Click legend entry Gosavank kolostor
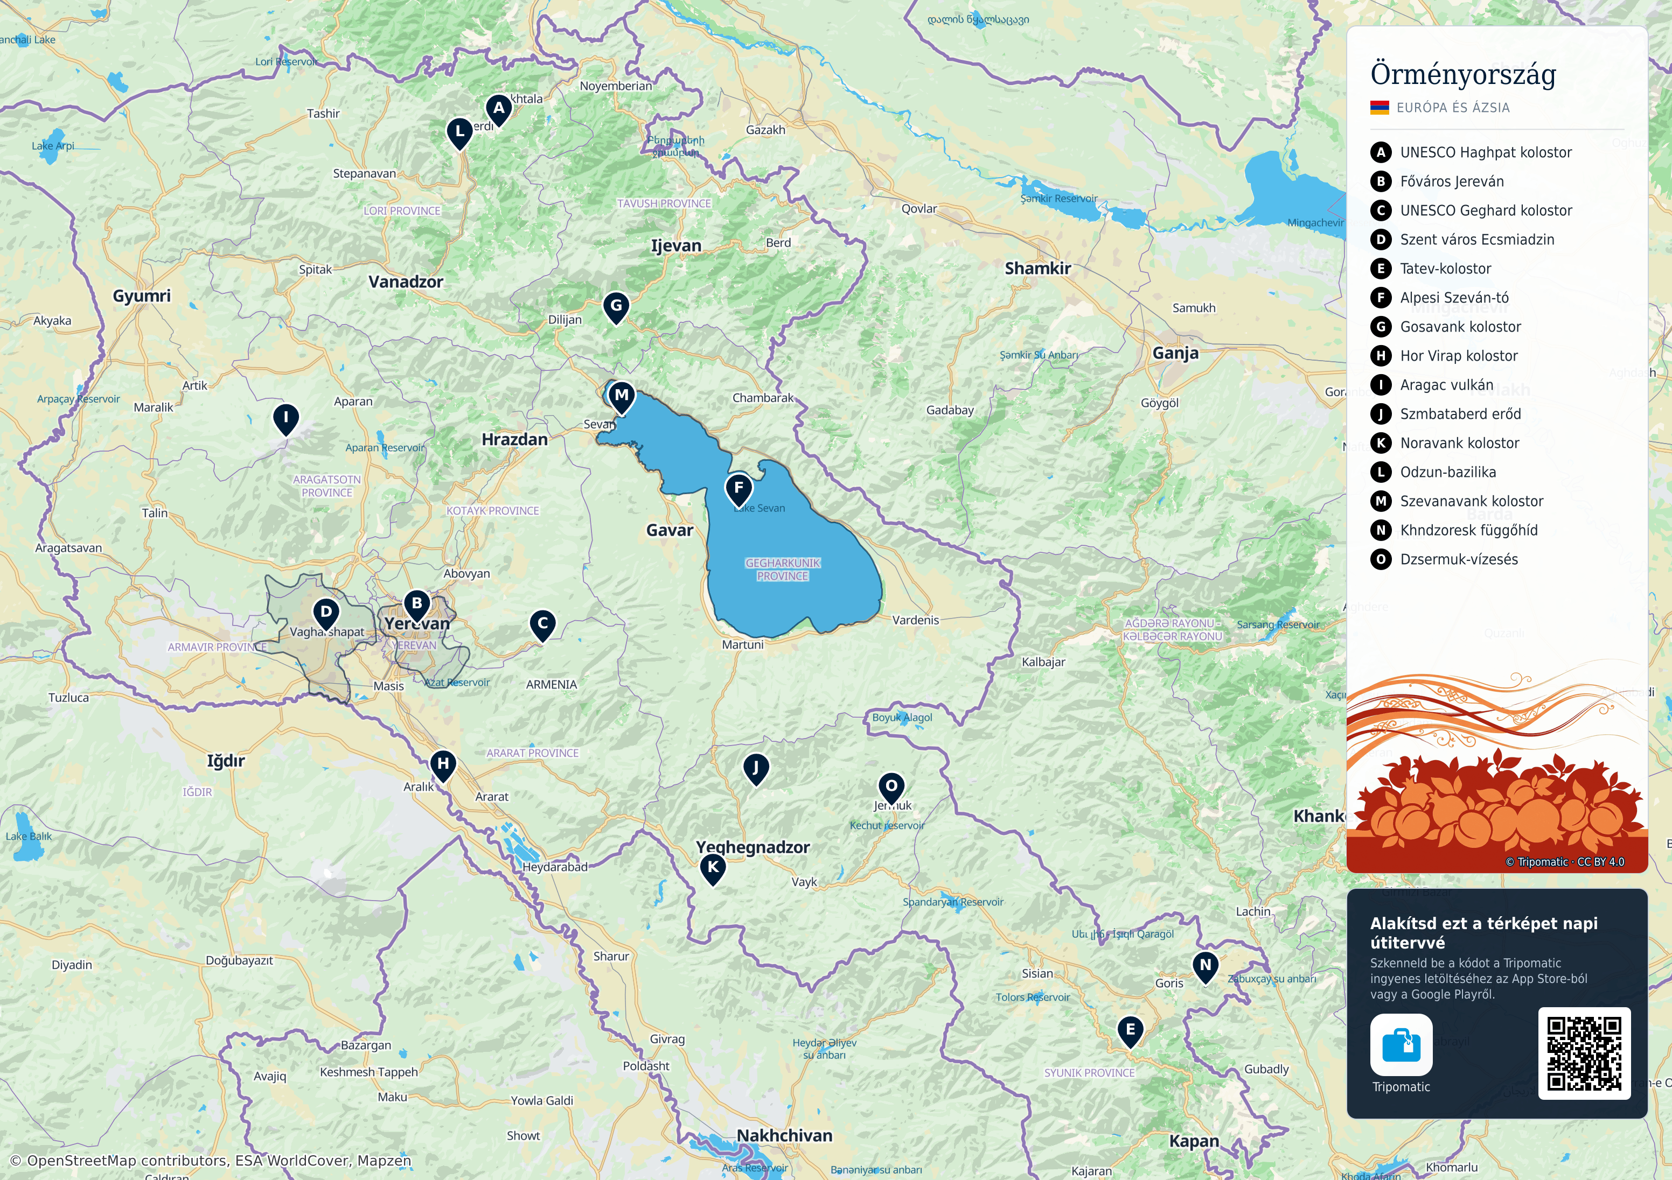Image resolution: width=1672 pixels, height=1180 pixels. (x=1446, y=327)
